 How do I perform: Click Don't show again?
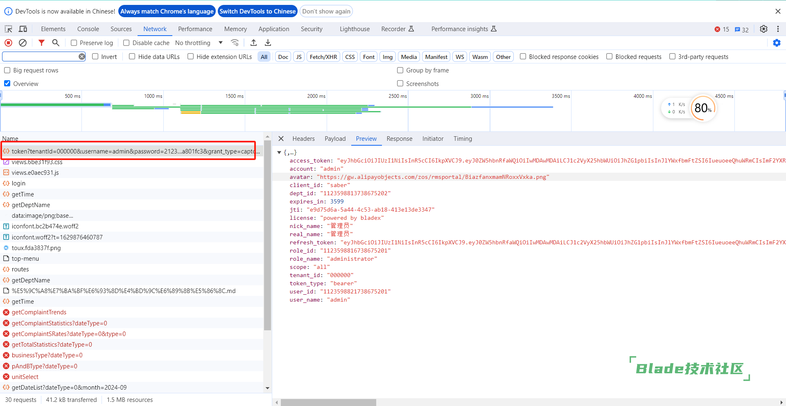(326, 11)
